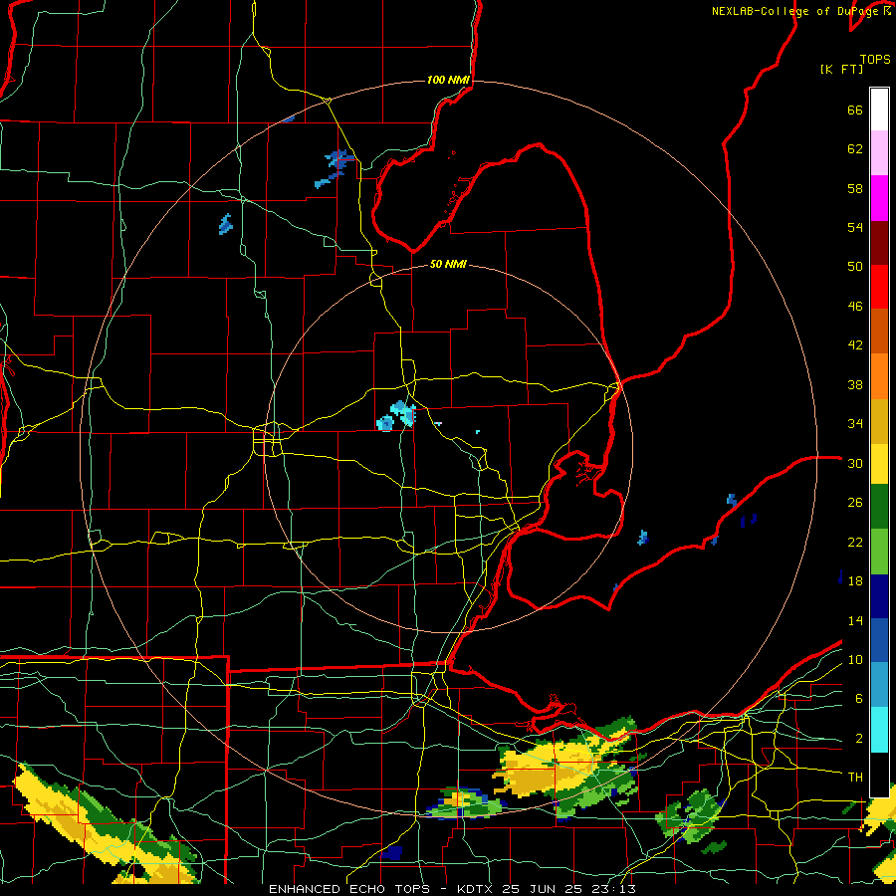The image size is (896, 896).
Task: Click the cyan echo cluster near the radar center
Action: coord(396,415)
